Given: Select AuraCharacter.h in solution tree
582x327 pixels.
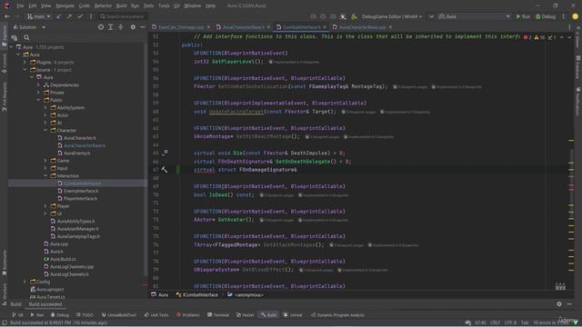Looking at the screenshot, I should coord(79,138).
